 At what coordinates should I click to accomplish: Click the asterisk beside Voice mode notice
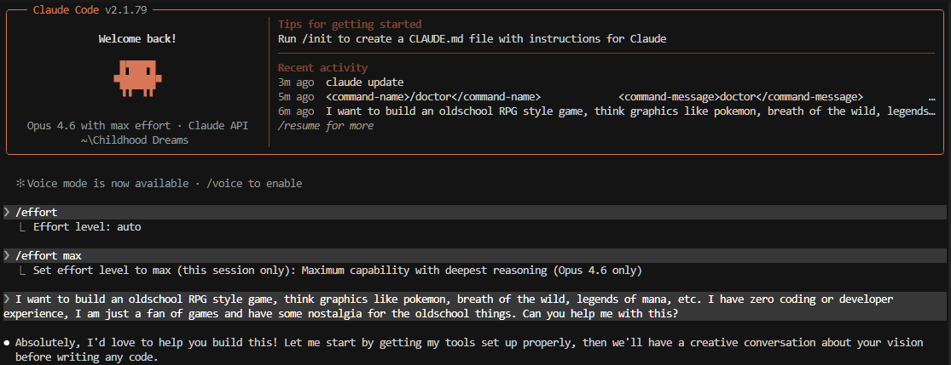[x=20, y=184]
